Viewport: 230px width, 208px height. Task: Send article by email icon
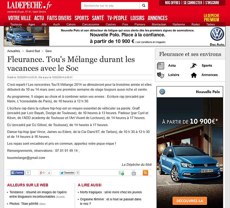click(122, 173)
